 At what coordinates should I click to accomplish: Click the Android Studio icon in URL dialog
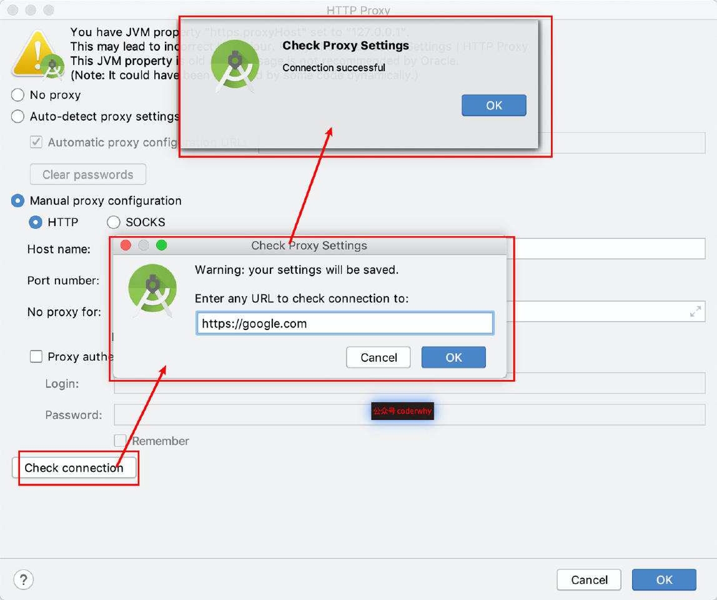tap(152, 290)
